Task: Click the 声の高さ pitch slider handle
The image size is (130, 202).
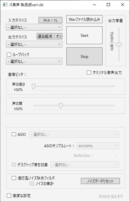Action: coord(33,86)
